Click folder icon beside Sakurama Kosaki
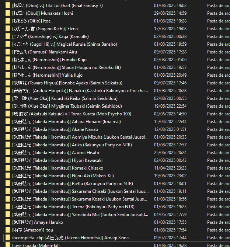 point(8,199)
